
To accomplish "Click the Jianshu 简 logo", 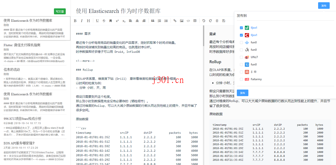I will coord(247,72).
